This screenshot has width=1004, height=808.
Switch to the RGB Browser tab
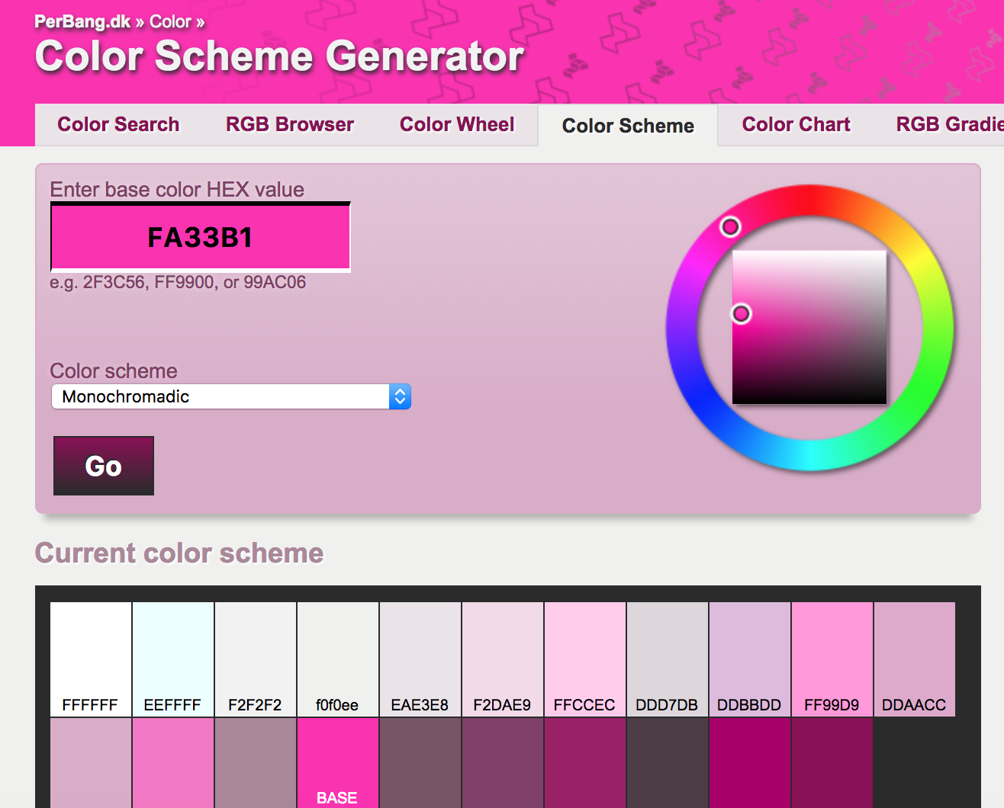289,124
